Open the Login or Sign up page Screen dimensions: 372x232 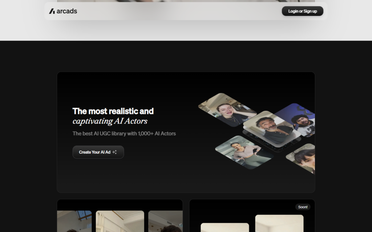point(303,11)
